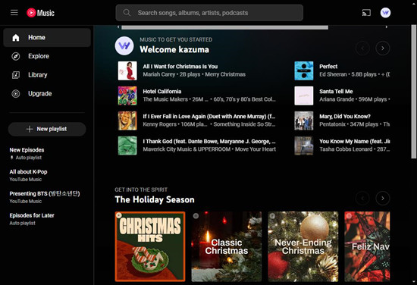Go to Home in sidebar
This screenshot has width=417, height=285.
[47, 37]
